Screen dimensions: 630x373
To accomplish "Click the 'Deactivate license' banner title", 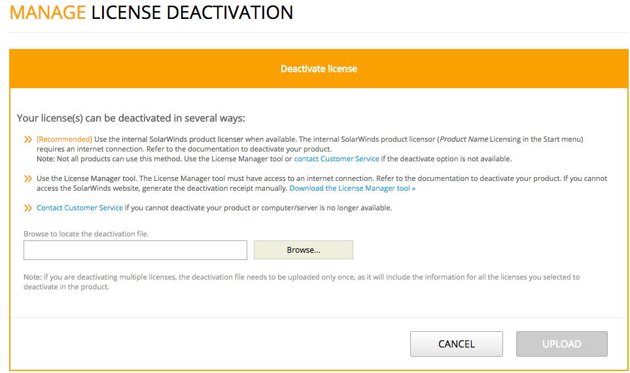I will pos(319,69).
